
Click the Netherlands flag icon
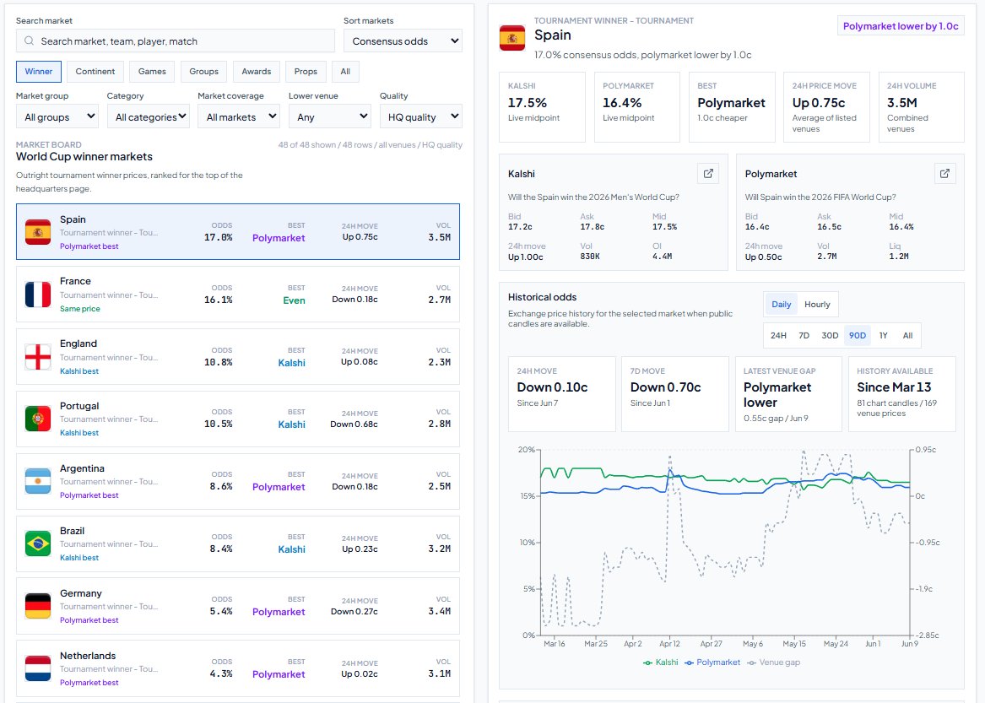[x=38, y=668]
